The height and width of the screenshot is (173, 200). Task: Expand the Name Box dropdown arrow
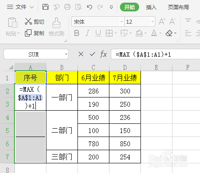[x=66, y=54]
